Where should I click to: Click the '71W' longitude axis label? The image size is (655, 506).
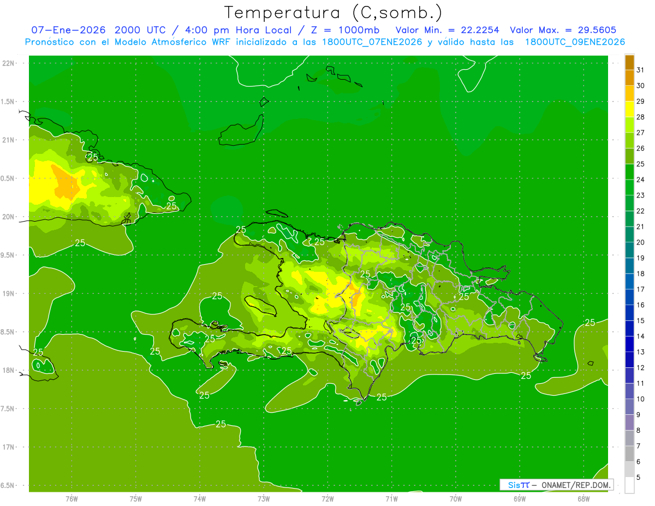pos(391,499)
